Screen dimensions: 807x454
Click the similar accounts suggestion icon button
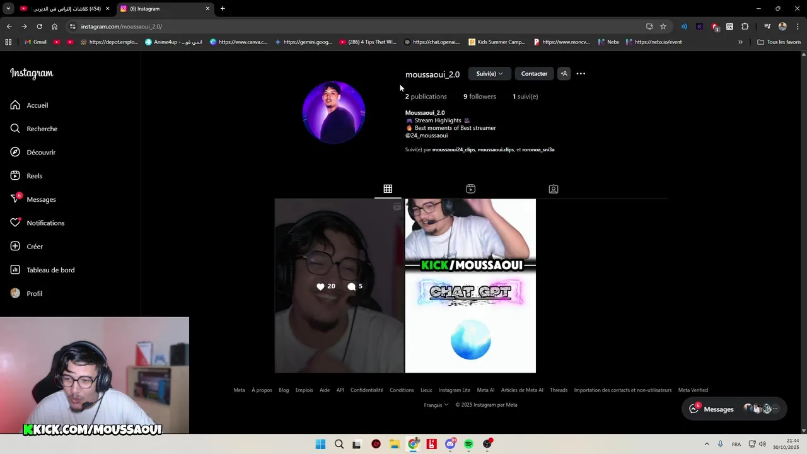pyautogui.click(x=564, y=74)
